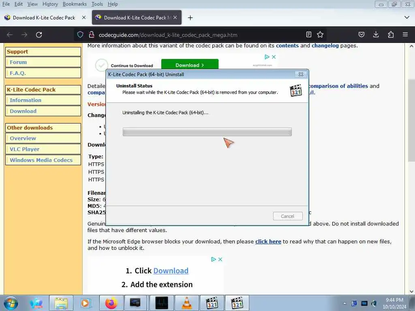Open Windows Explorer folder from taskbar
The width and height of the screenshot is (415, 311).
click(x=61, y=303)
